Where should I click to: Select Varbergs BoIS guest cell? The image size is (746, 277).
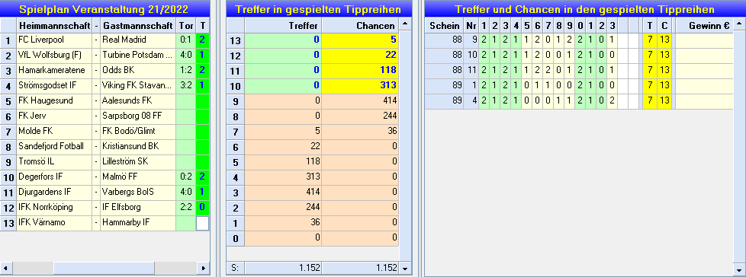click(138, 192)
